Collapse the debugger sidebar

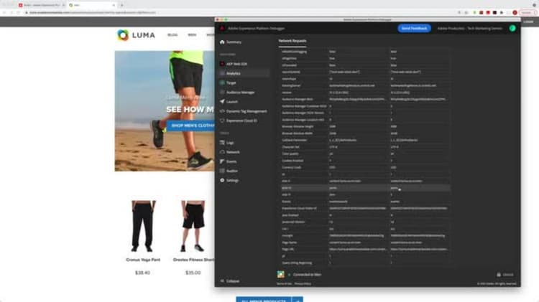coord(230,280)
